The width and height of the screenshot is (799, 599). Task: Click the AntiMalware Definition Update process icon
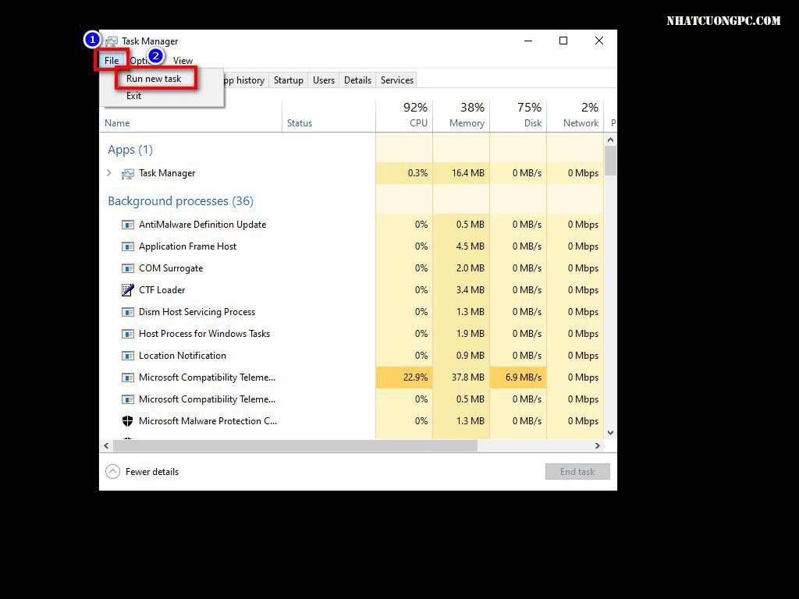128,225
